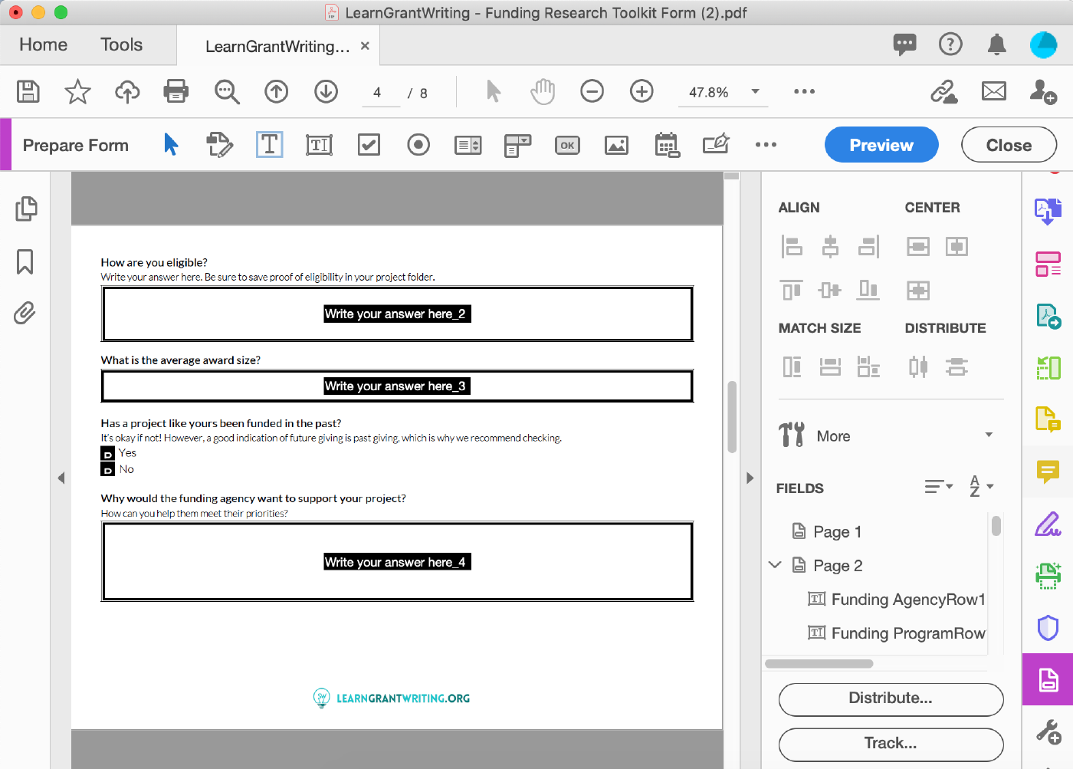Select the Text Field tool
1073x769 pixels.
coord(269,144)
